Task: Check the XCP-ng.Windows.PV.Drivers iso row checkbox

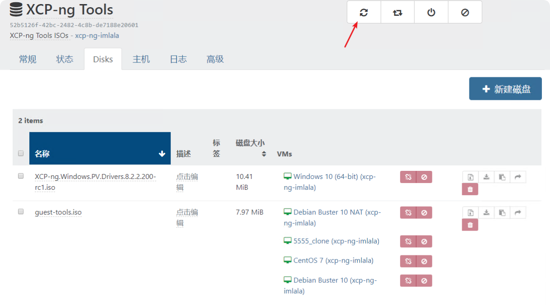Action: coord(21,176)
